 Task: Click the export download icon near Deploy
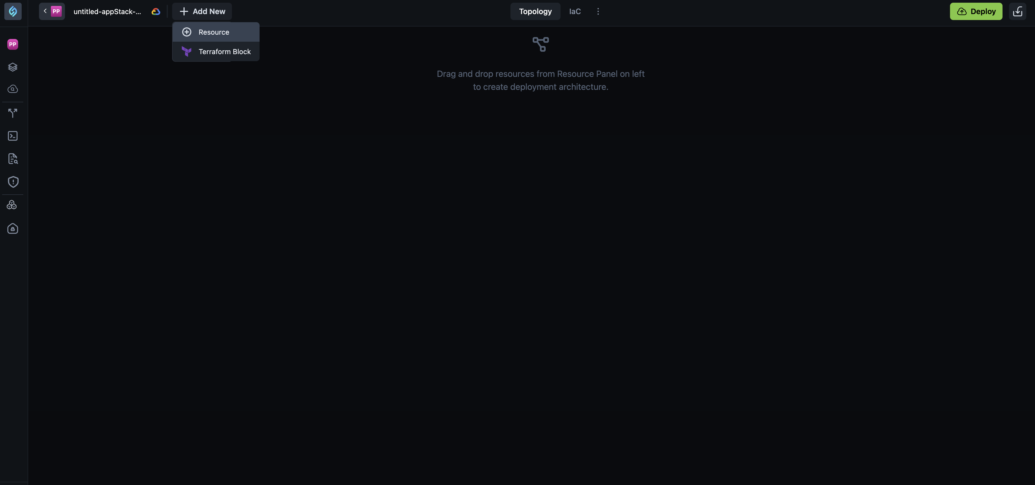(1018, 11)
